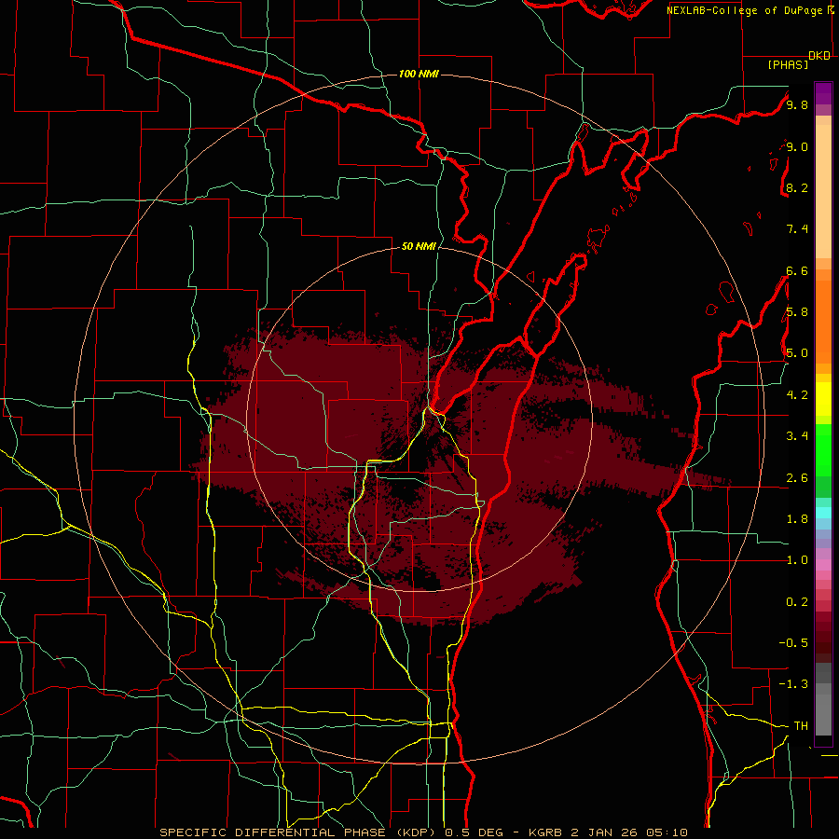Click the 6.6 value on the scale
This screenshot has height=839, width=839.
tap(797, 270)
